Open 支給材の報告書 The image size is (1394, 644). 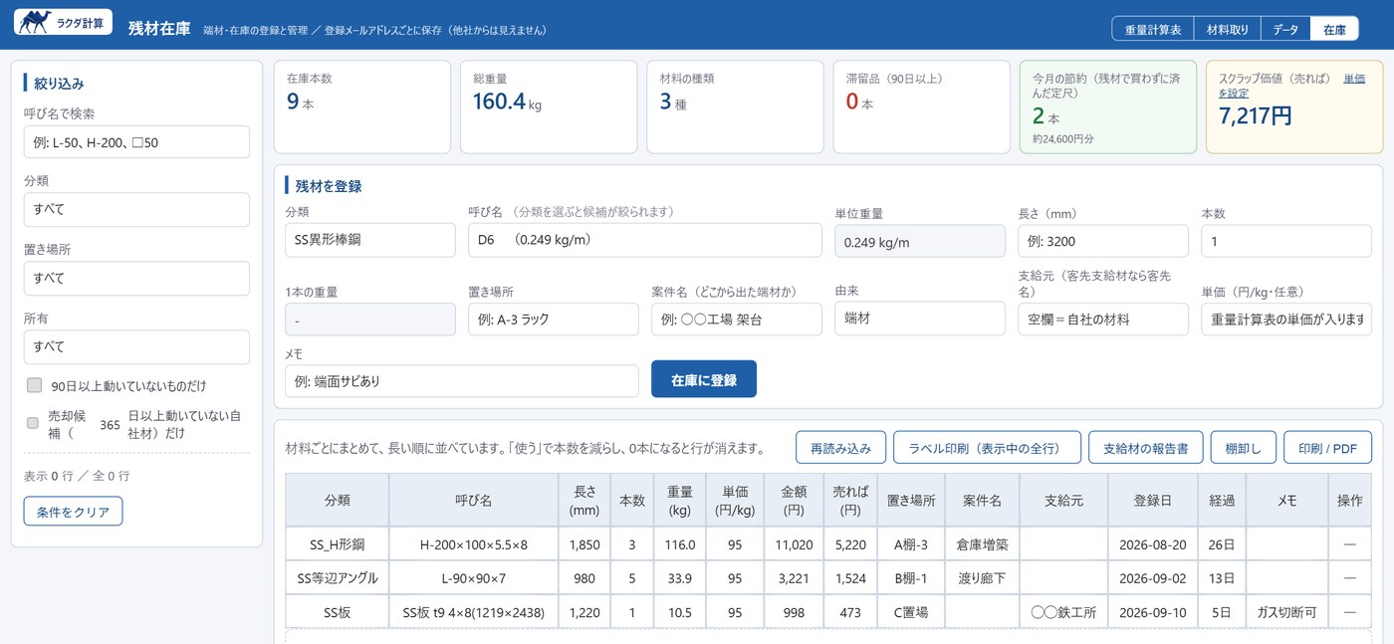point(1146,448)
